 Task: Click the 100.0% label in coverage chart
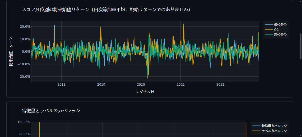coord(24,122)
